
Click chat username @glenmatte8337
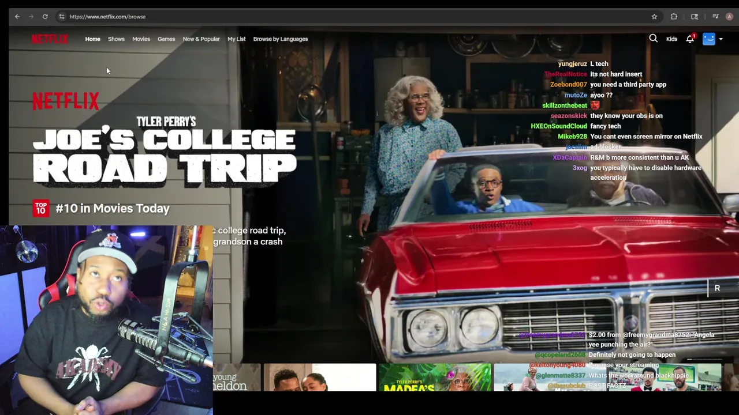(x=560, y=375)
